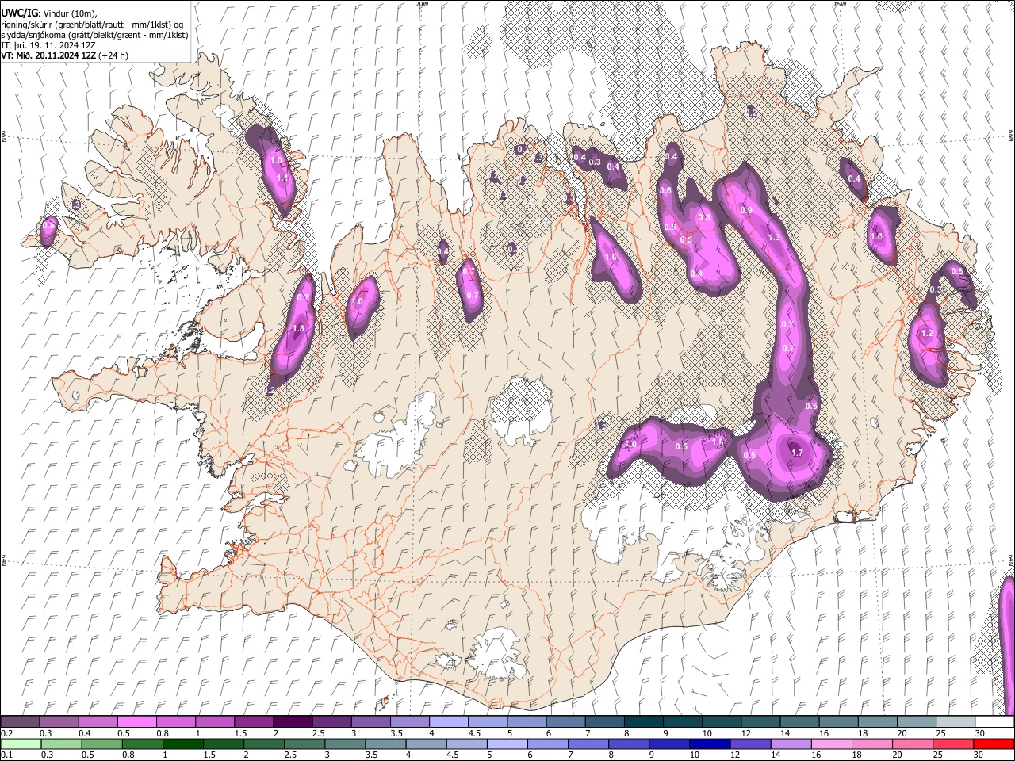Select the valid time 'VT: Mið. 20.11.2024 12Z'
This screenshot has width=1015, height=761.
pos(49,55)
